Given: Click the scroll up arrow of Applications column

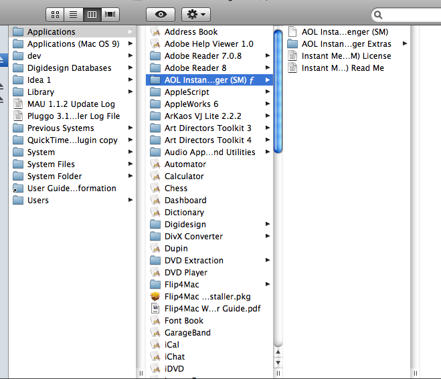Looking at the screenshot, I should coord(278,352).
